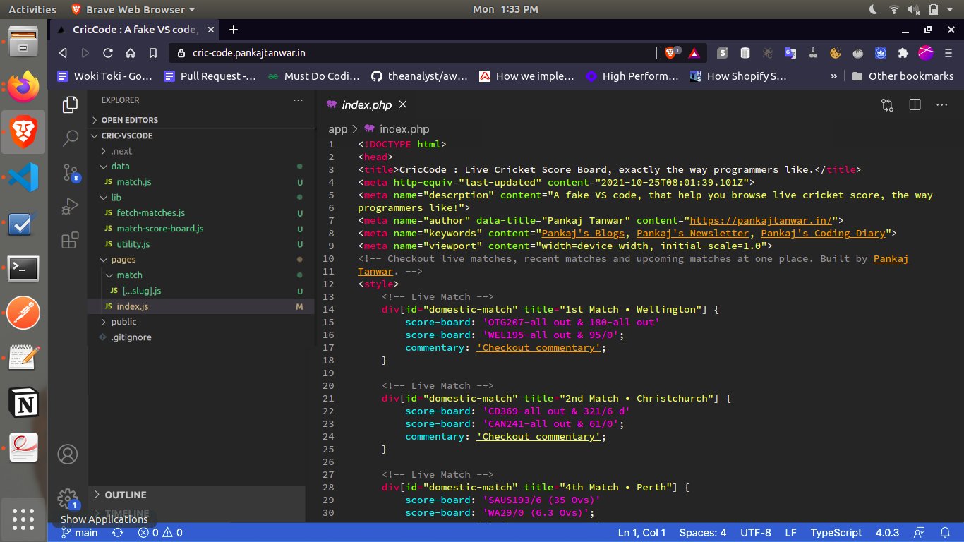This screenshot has width=964, height=542.
Task: Open the Search view icon
Action: (70, 138)
